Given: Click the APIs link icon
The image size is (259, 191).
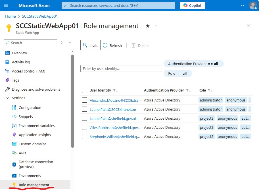Looking at the screenshot, I should tap(14, 153).
